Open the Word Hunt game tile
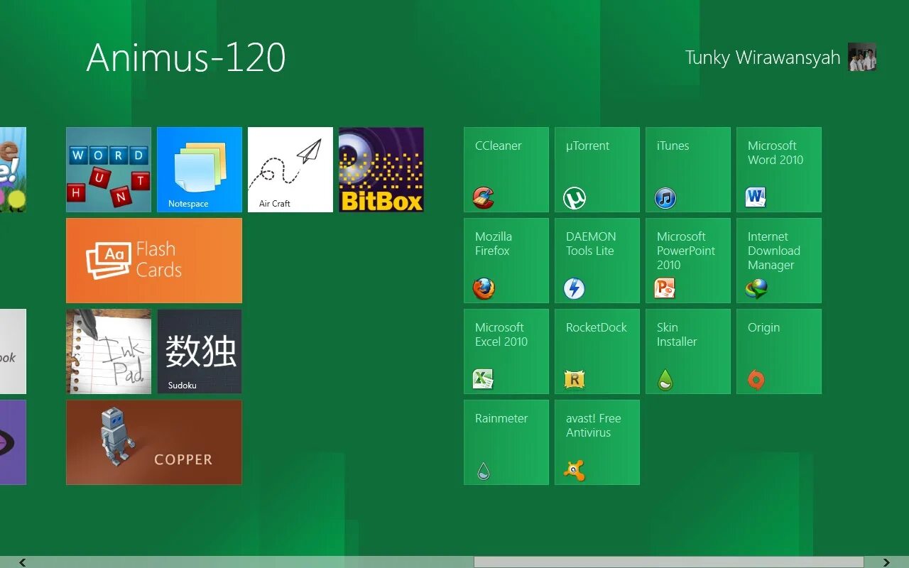This screenshot has width=909, height=568. pos(109,170)
